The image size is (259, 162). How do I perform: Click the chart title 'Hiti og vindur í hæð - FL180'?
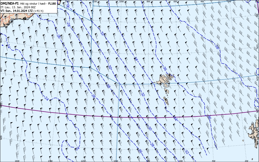click(38, 3)
